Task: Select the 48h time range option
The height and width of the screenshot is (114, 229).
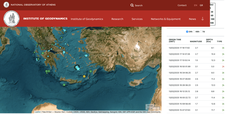Action: click(x=194, y=32)
